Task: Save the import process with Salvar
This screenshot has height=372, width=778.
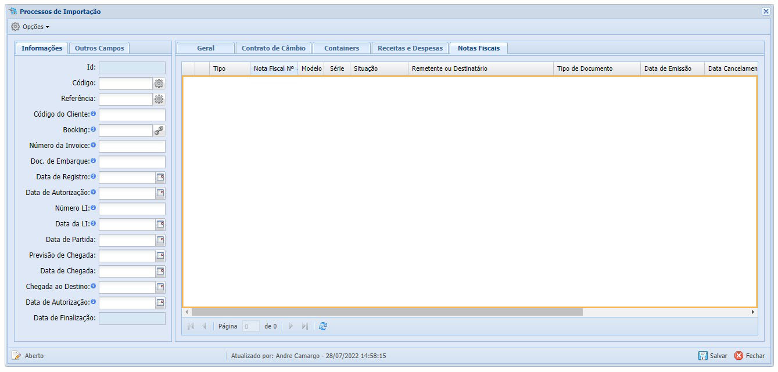Action: 713,356
